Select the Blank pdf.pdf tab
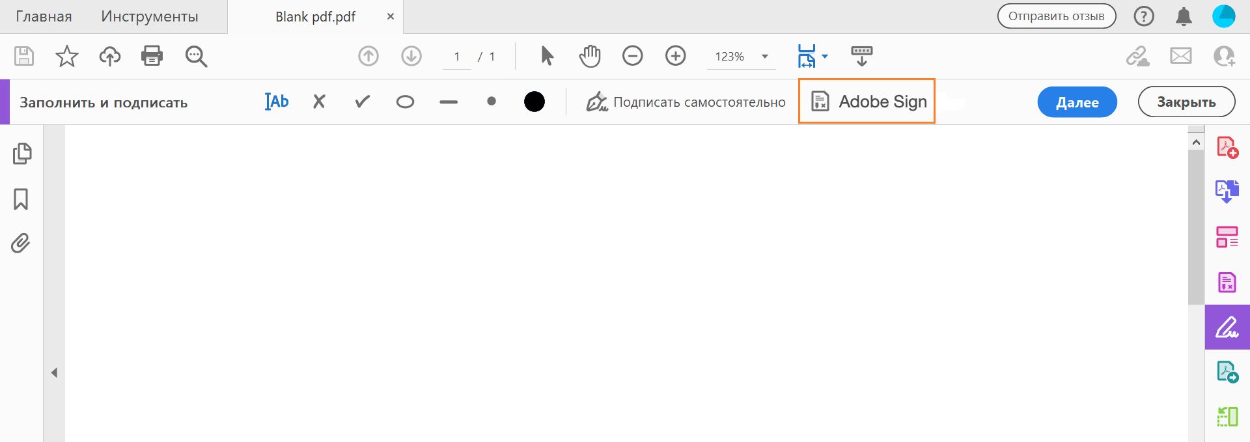1250x442 pixels. coord(316,17)
